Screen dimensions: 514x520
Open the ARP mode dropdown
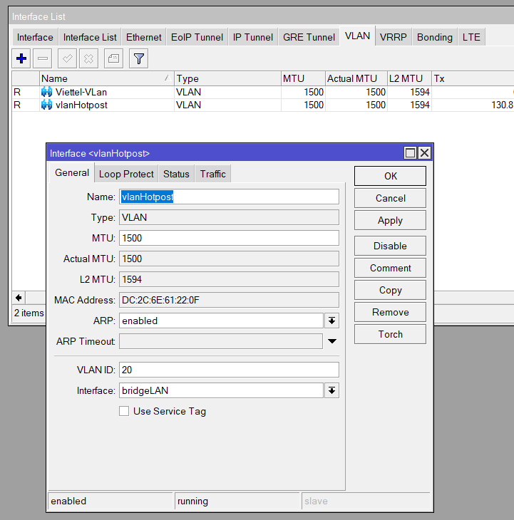coord(331,321)
